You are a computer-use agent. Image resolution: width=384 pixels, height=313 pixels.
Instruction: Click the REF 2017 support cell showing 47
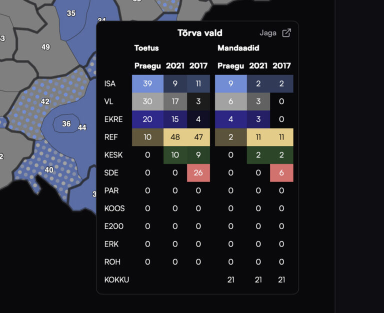(x=198, y=137)
